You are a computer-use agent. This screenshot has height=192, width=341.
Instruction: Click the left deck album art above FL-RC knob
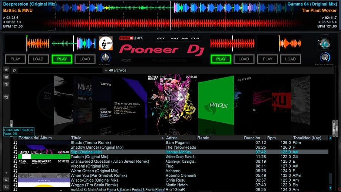click(106, 43)
